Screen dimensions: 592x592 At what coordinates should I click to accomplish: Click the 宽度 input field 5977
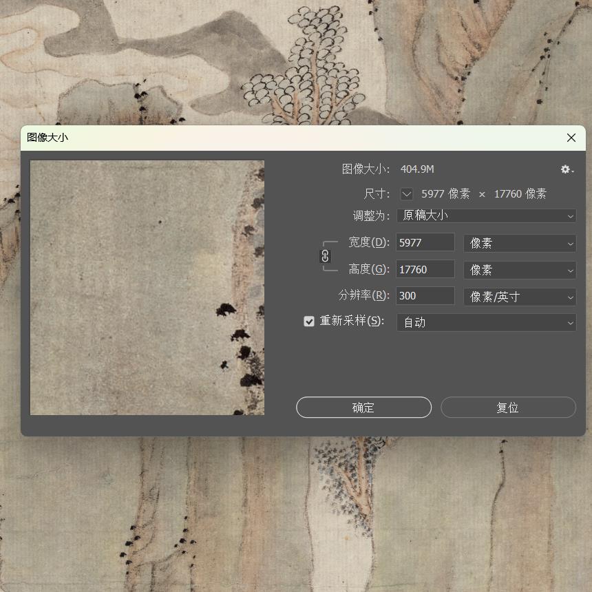pyautogui.click(x=425, y=242)
